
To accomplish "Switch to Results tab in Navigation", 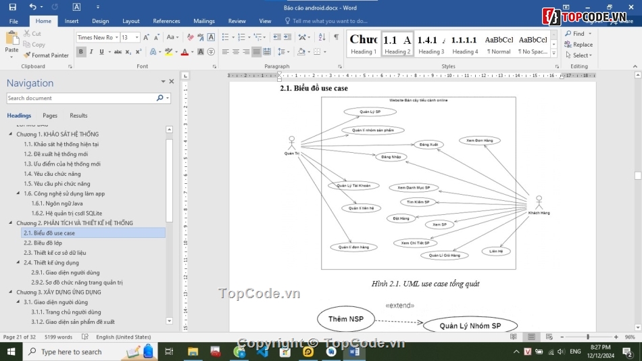I will tap(78, 116).
